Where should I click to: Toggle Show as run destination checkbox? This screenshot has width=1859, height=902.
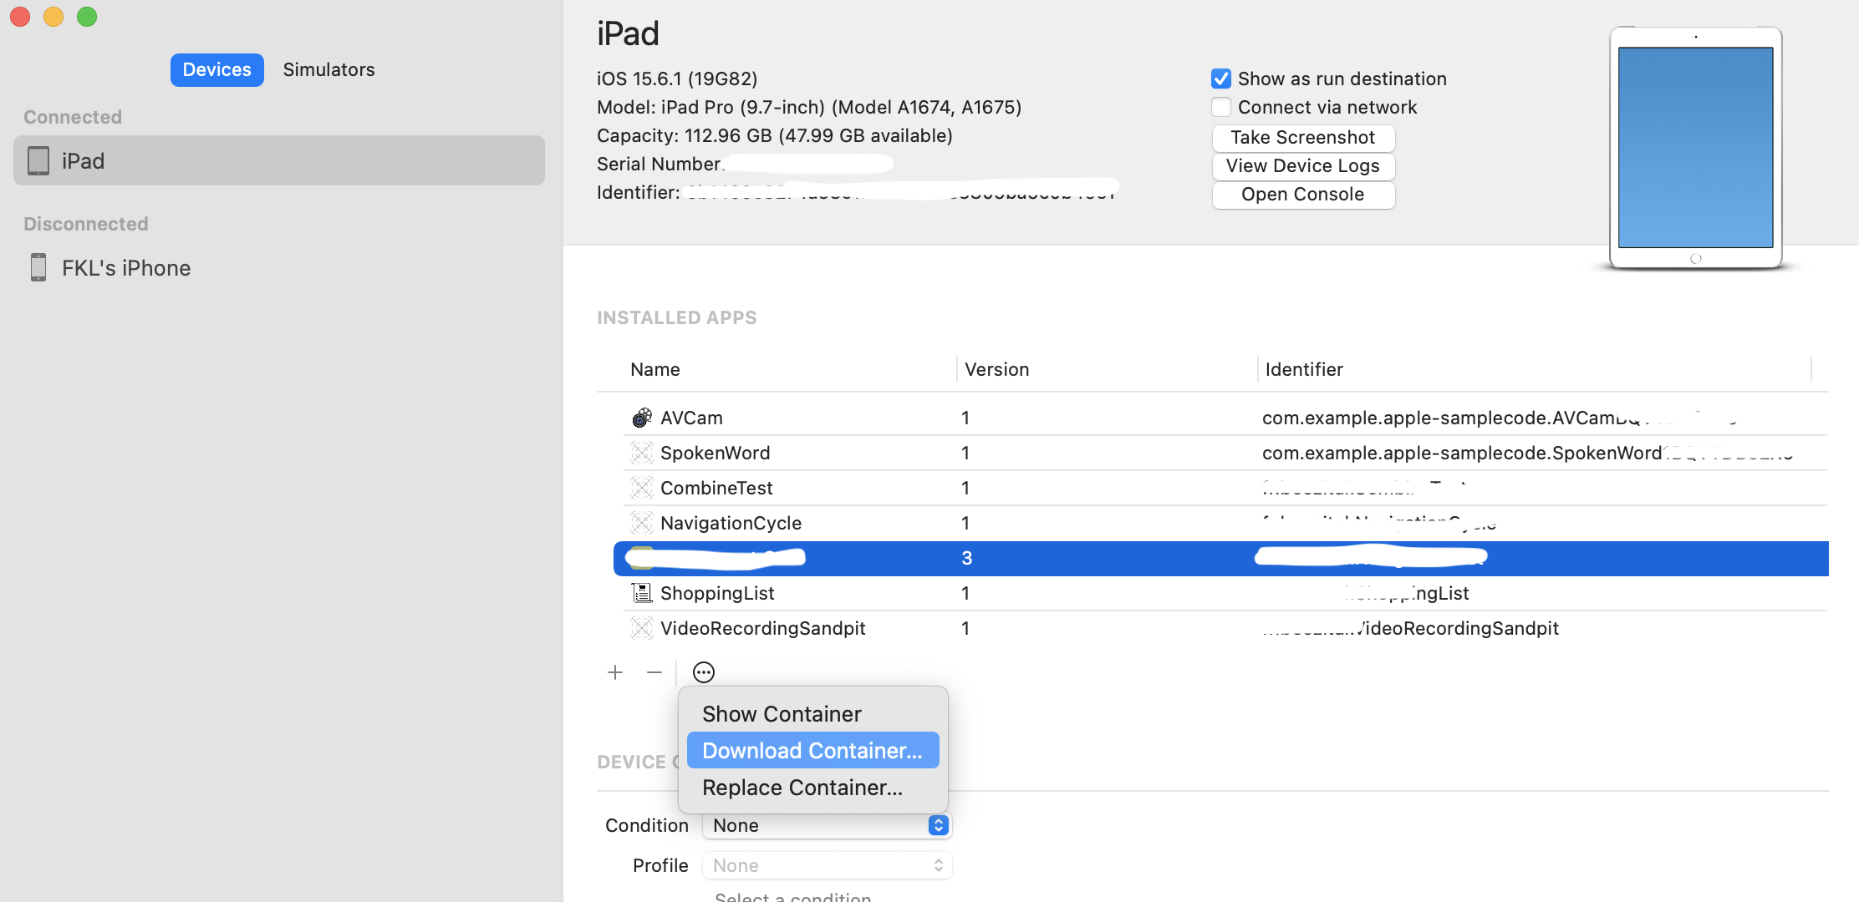(1221, 79)
